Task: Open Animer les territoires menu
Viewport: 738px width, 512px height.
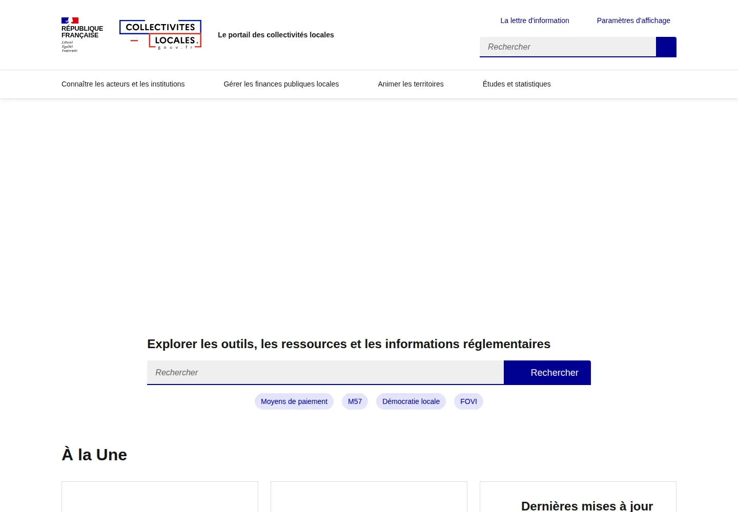Action: tap(411, 84)
